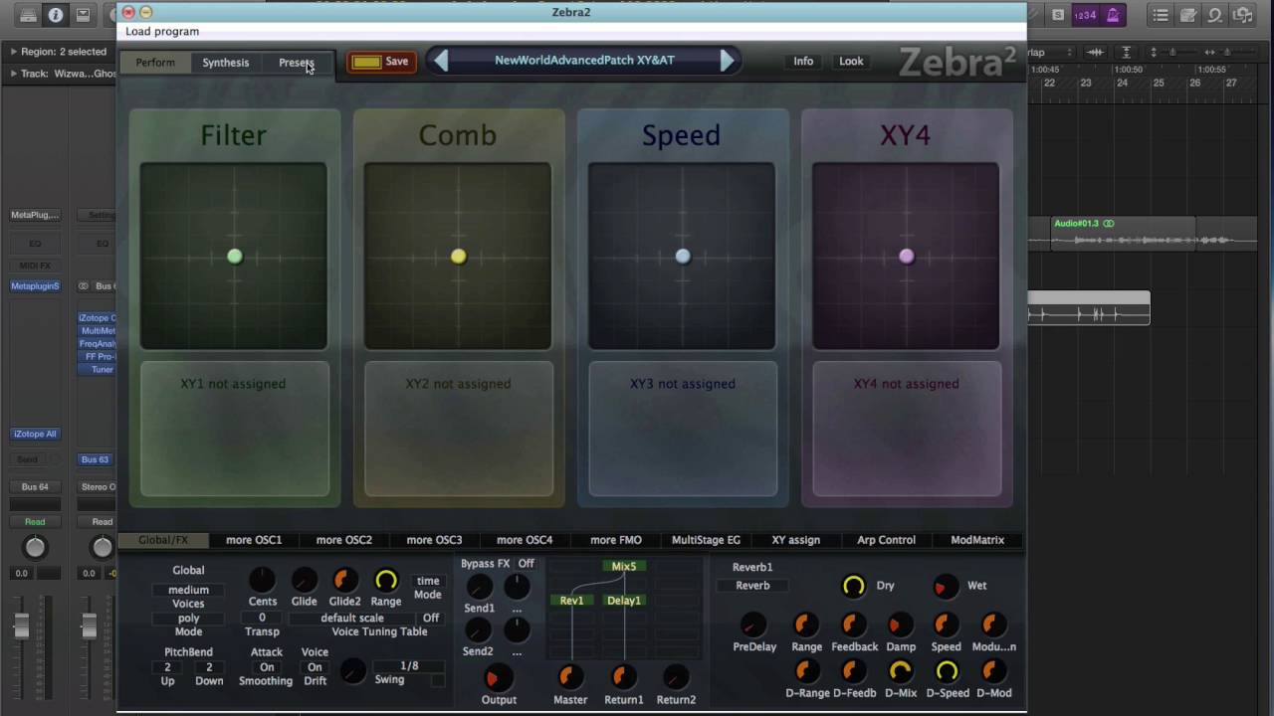Switch to the Synthesis tab

(226, 63)
